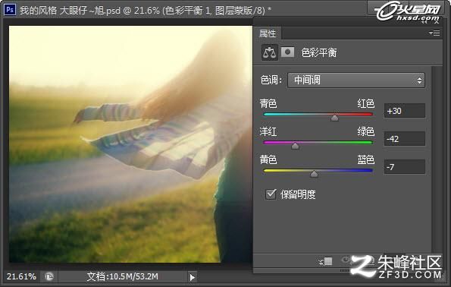Screen dimensions: 451x287
Task: Select the Color Balance adjustment scales icon
Action: tap(270, 52)
